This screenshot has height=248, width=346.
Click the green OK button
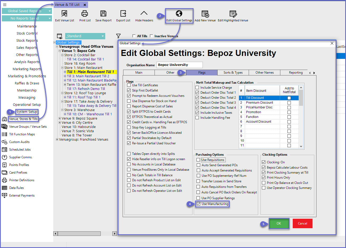point(279,223)
